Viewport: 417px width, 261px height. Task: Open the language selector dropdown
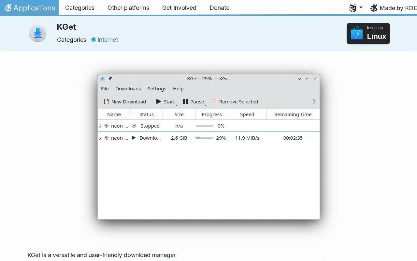(x=356, y=8)
